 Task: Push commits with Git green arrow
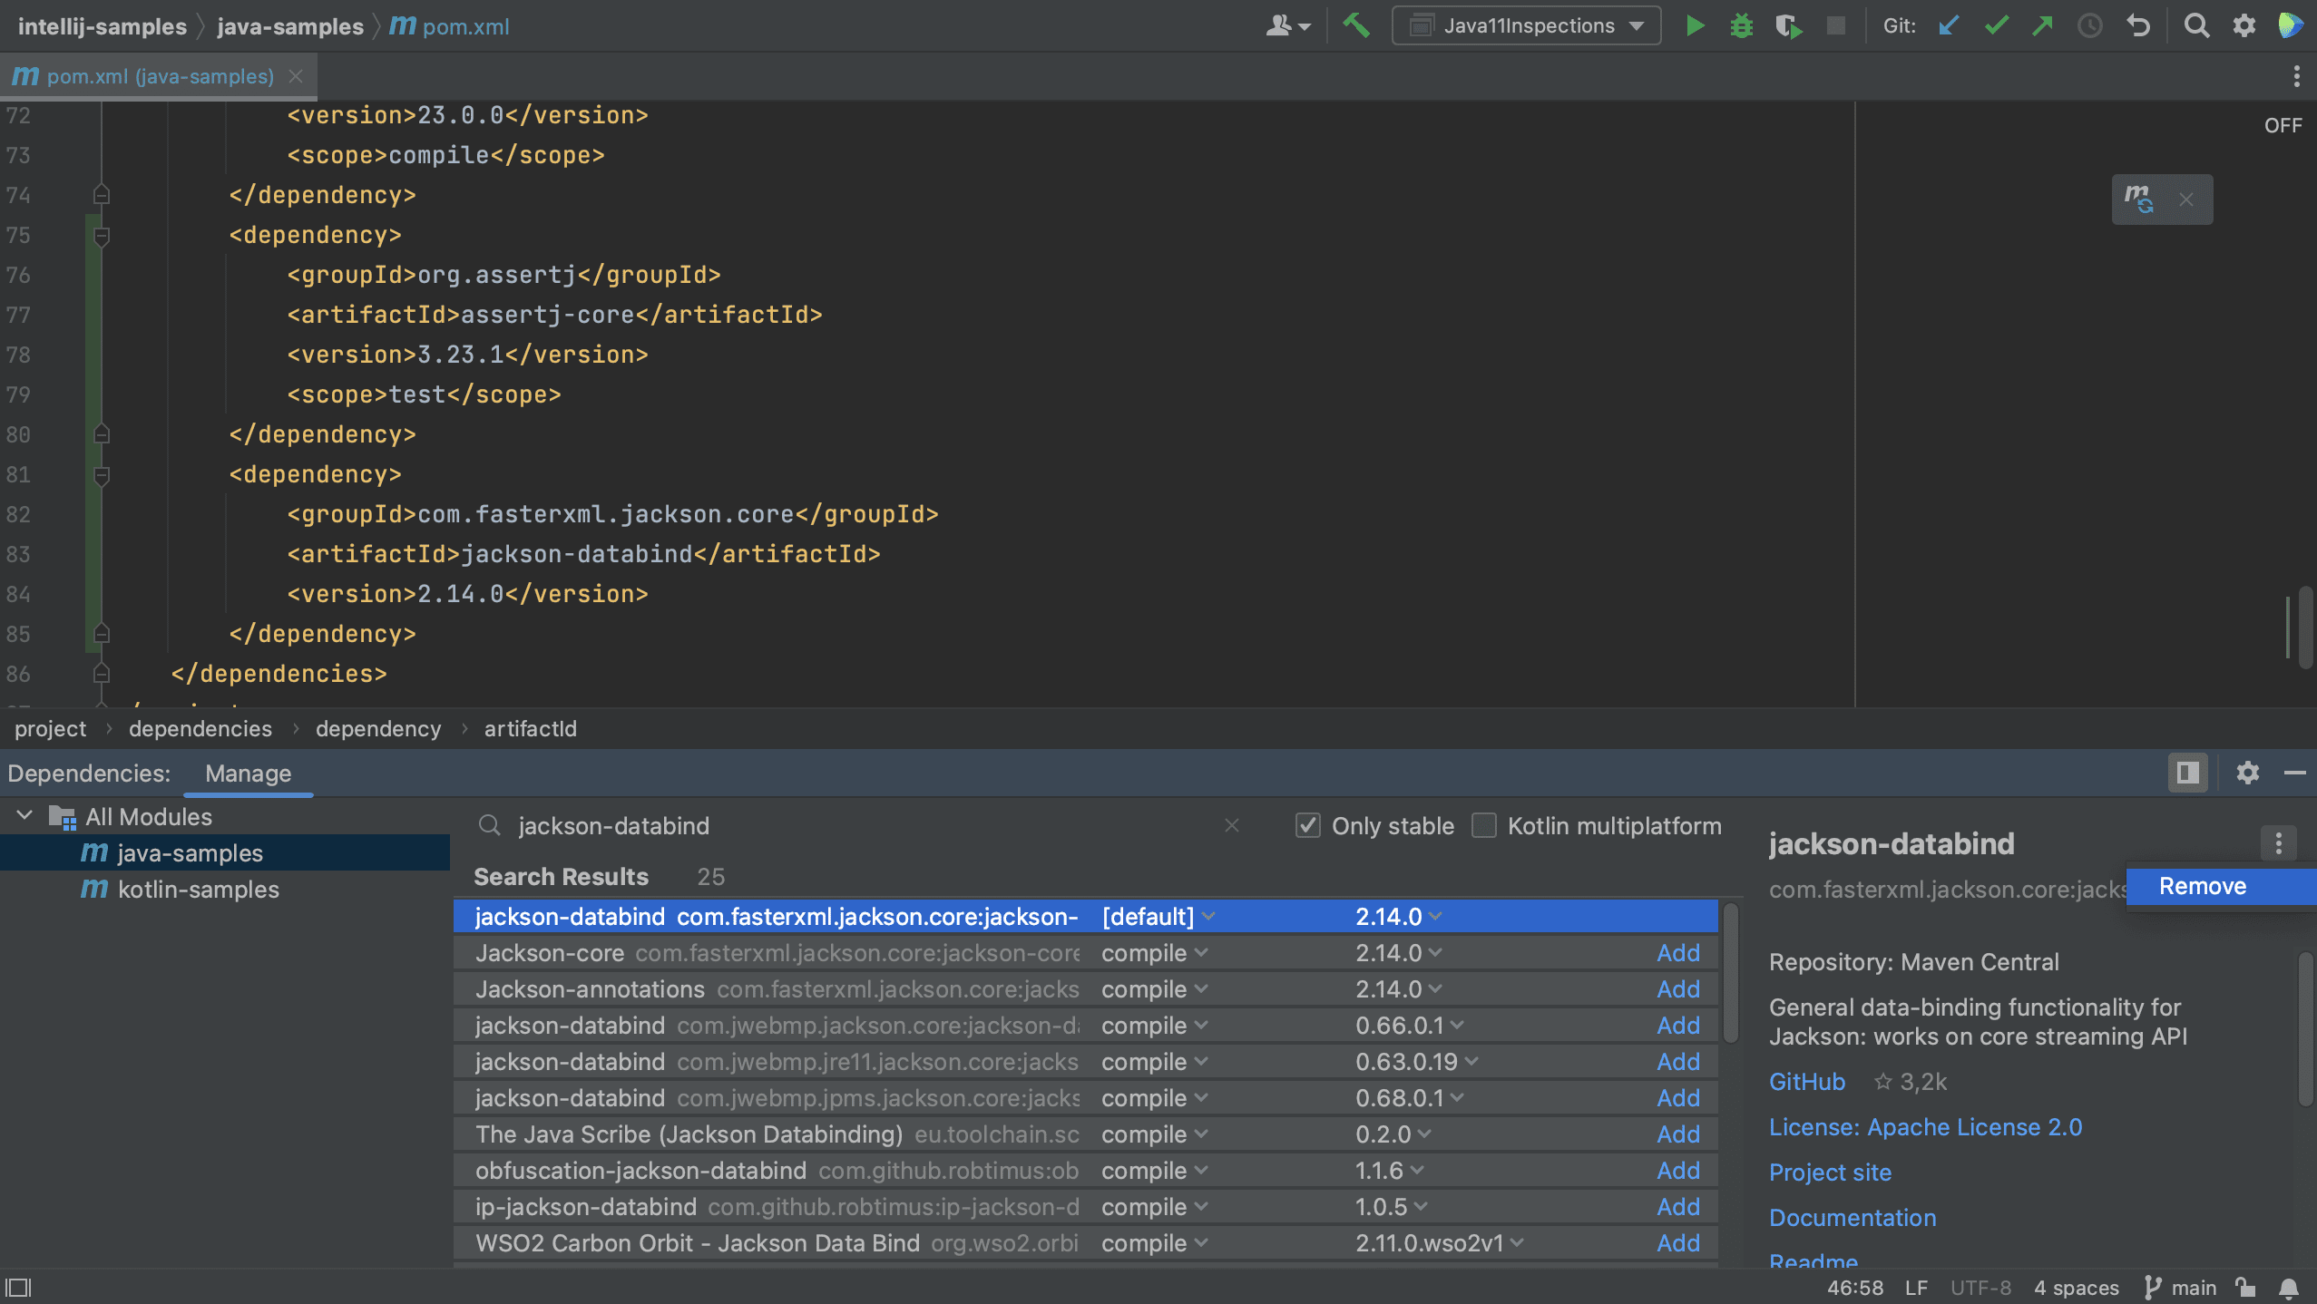click(x=2042, y=25)
